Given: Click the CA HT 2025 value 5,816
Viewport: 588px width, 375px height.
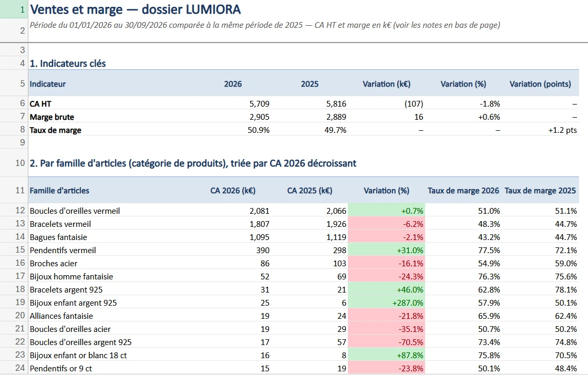Looking at the screenshot, I should click(310, 103).
